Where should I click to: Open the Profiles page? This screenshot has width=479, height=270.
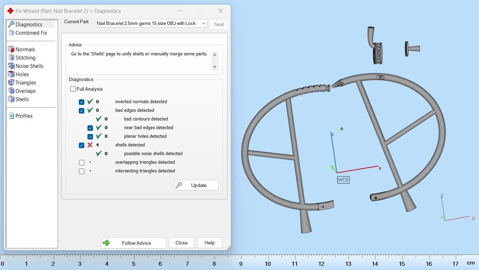coord(24,116)
